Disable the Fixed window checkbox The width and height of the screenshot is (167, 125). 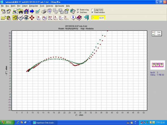92,12
